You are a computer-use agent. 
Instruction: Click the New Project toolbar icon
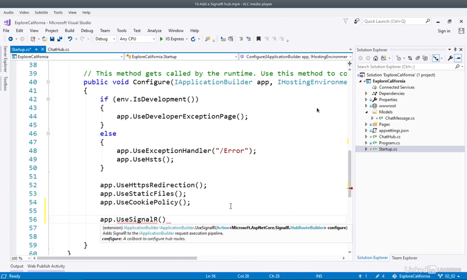pyautogui.click(x=33, y=39)
